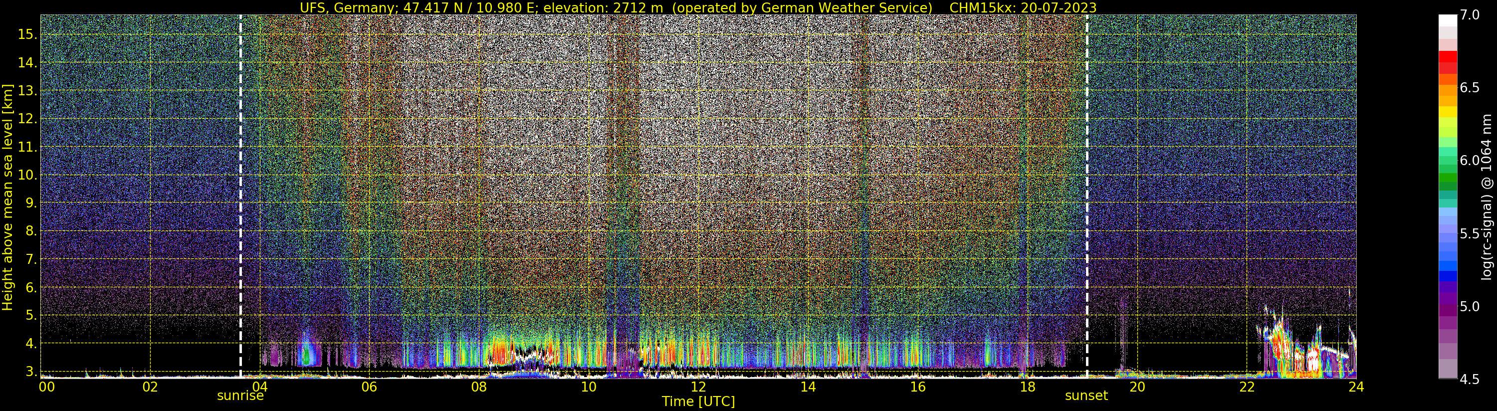Click the time axis tick '08'

479,387
